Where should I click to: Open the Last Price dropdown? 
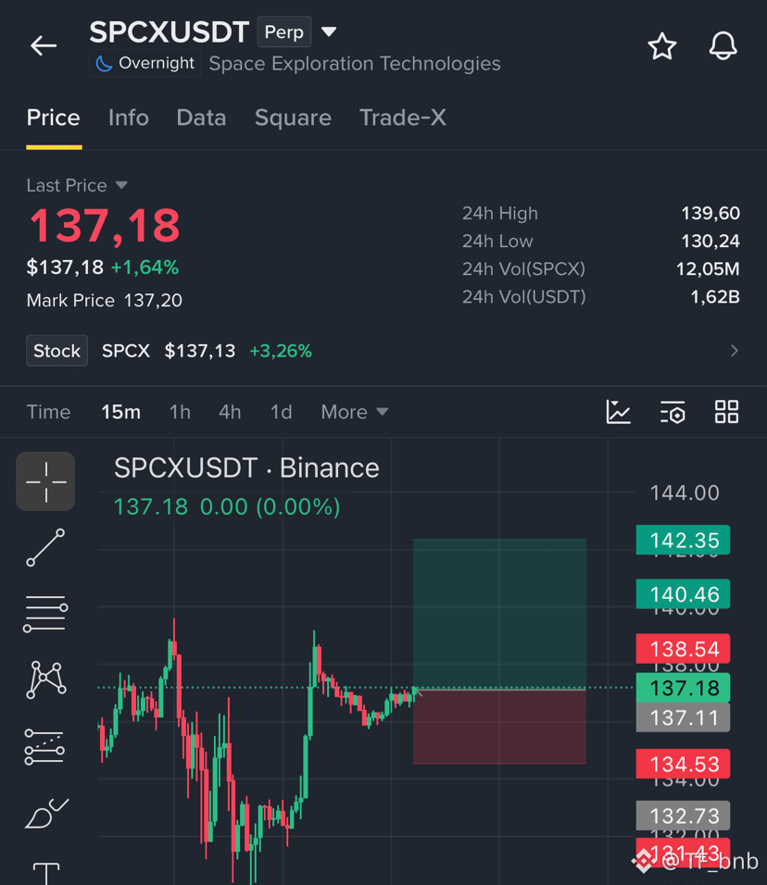coord(77,185)
